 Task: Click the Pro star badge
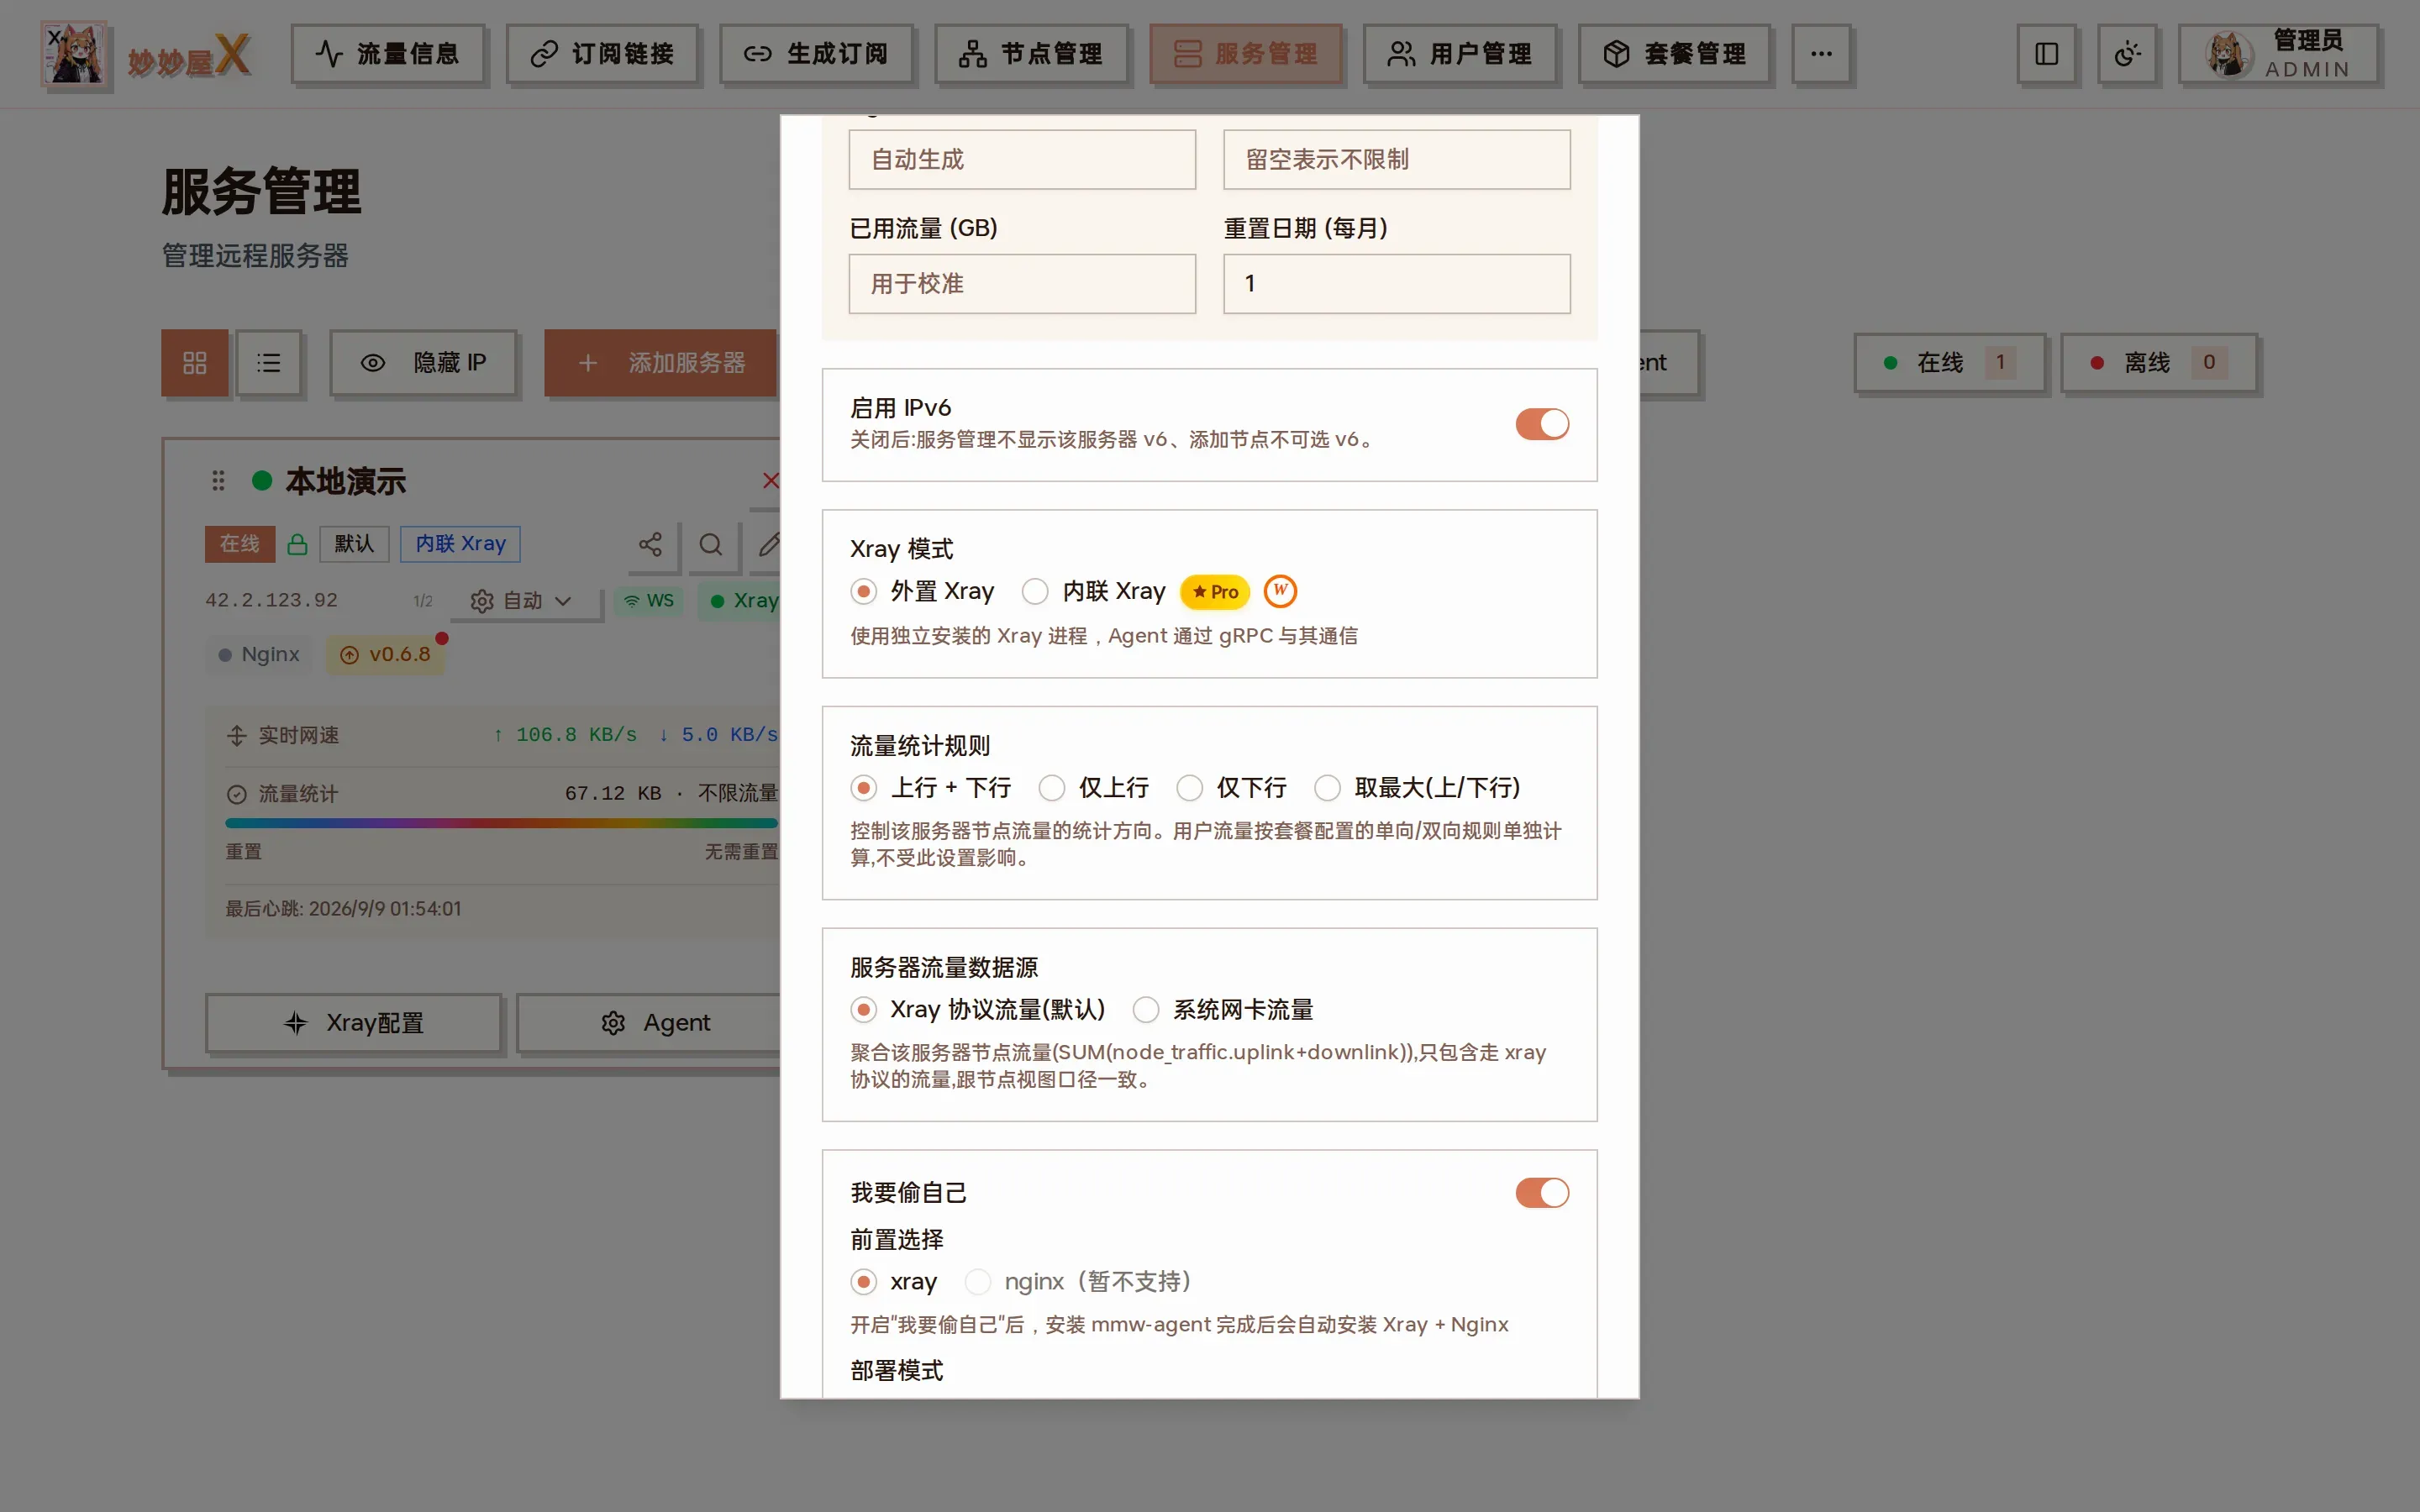click(x=1215, y=592)
